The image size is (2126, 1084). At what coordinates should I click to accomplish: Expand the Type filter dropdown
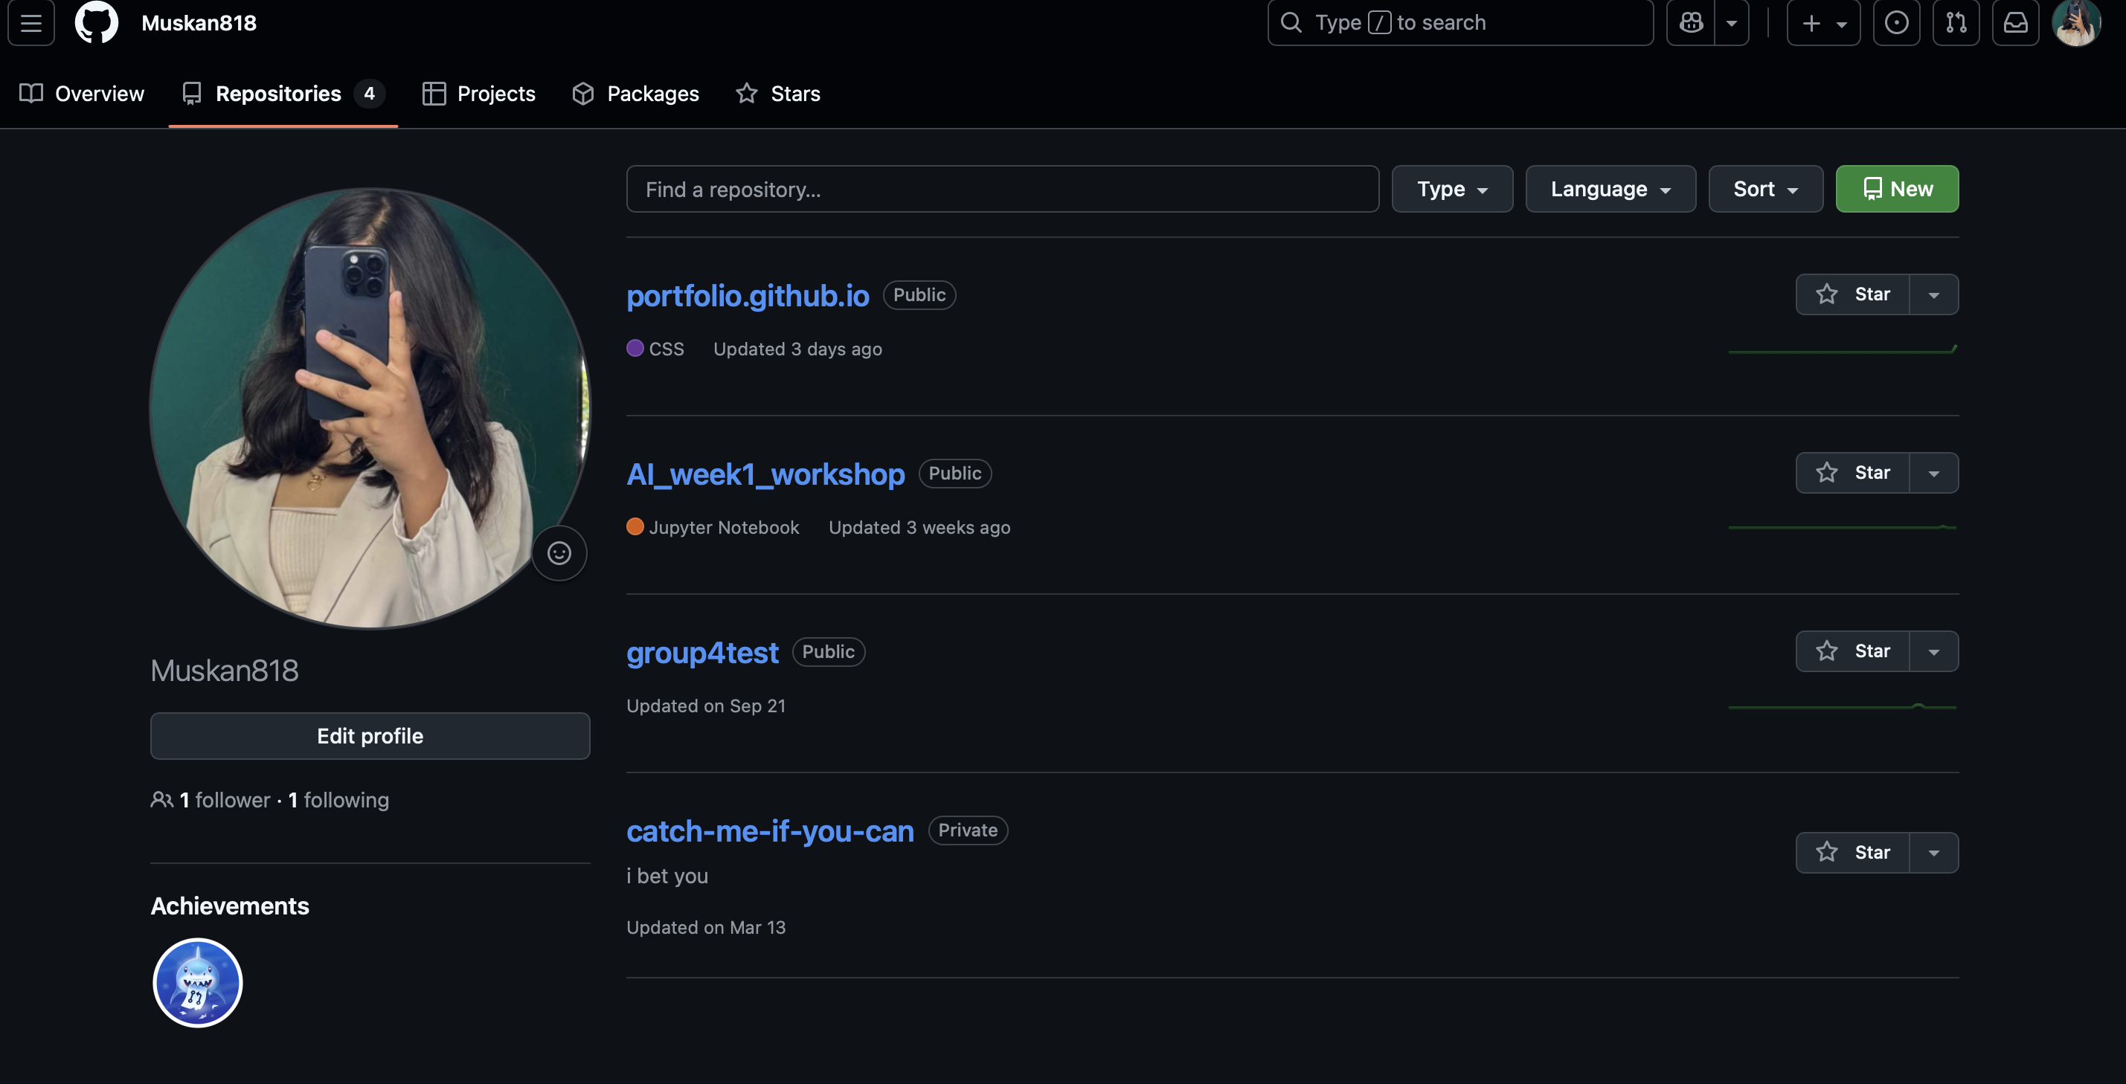(x=1452, y=189)
